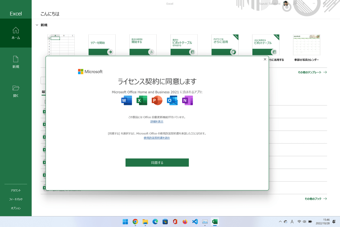Click the Word app icon in the dialog
The image size is (340, 227).
click(126, 100)
